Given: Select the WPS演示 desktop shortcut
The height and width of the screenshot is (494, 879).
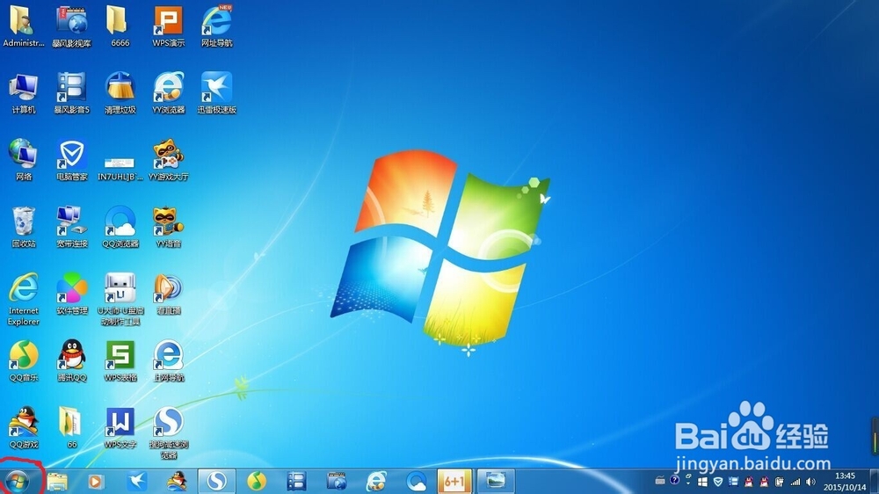Looking at the screenshot, I should click(168, 26).
